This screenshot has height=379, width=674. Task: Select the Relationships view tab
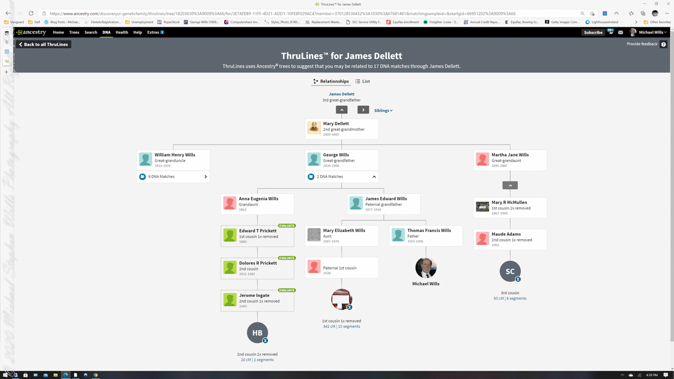pyautogui.click(x=331, y=81)
